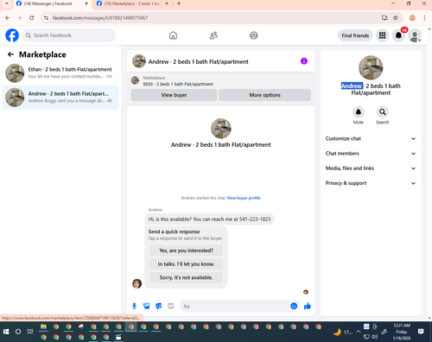Reload the page in browser
The width and height of the screenshot is (432, 342).
tap(32, 18)
